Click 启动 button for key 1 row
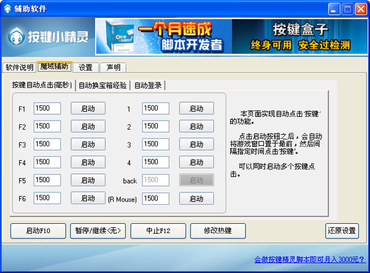The image size is (370, 273). pos(197,108)
